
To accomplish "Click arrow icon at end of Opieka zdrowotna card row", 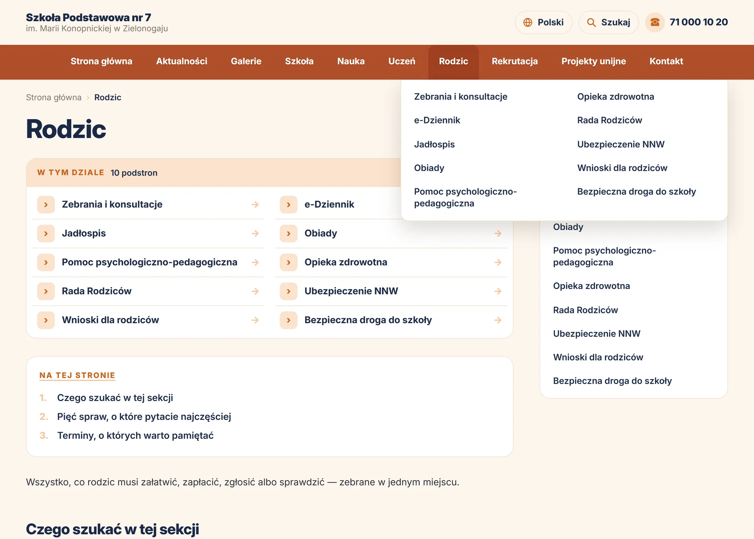I will click(x=498, y=262).
